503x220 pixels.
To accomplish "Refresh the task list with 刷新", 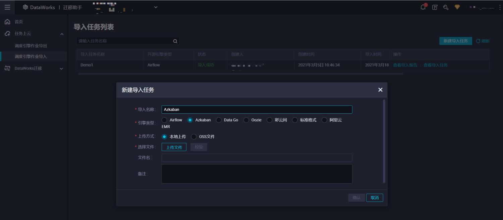I will 482,41.
